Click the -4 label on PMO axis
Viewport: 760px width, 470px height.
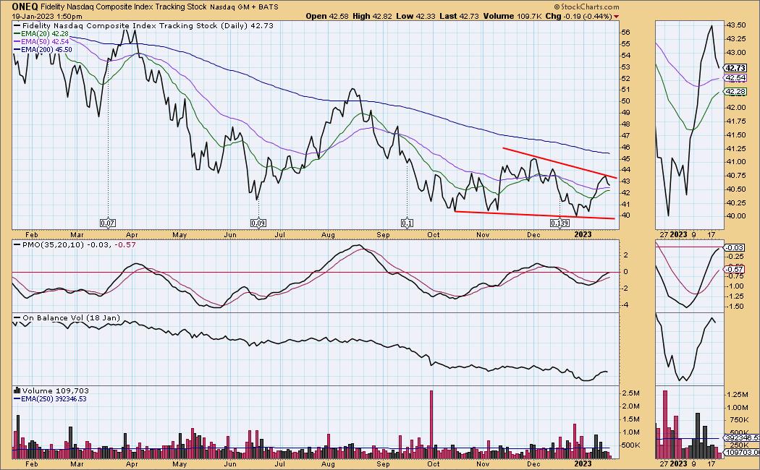(625, 305)
